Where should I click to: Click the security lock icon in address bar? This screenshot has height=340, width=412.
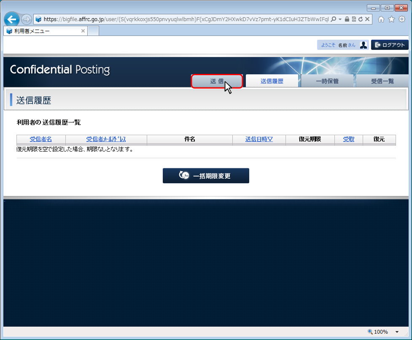pos(347,19)
